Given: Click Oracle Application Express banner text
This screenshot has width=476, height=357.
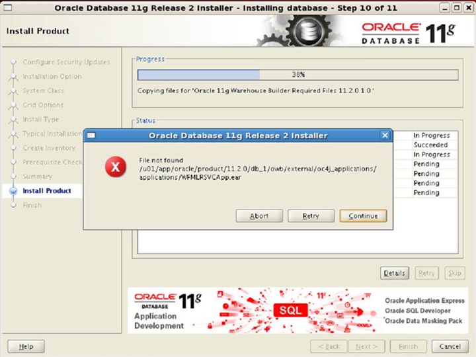Looking at the screenshot, I should (x=424, y=301).
